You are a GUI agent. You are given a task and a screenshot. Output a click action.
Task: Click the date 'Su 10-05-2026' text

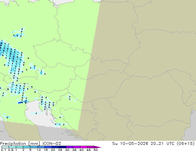tap(130, 144)
